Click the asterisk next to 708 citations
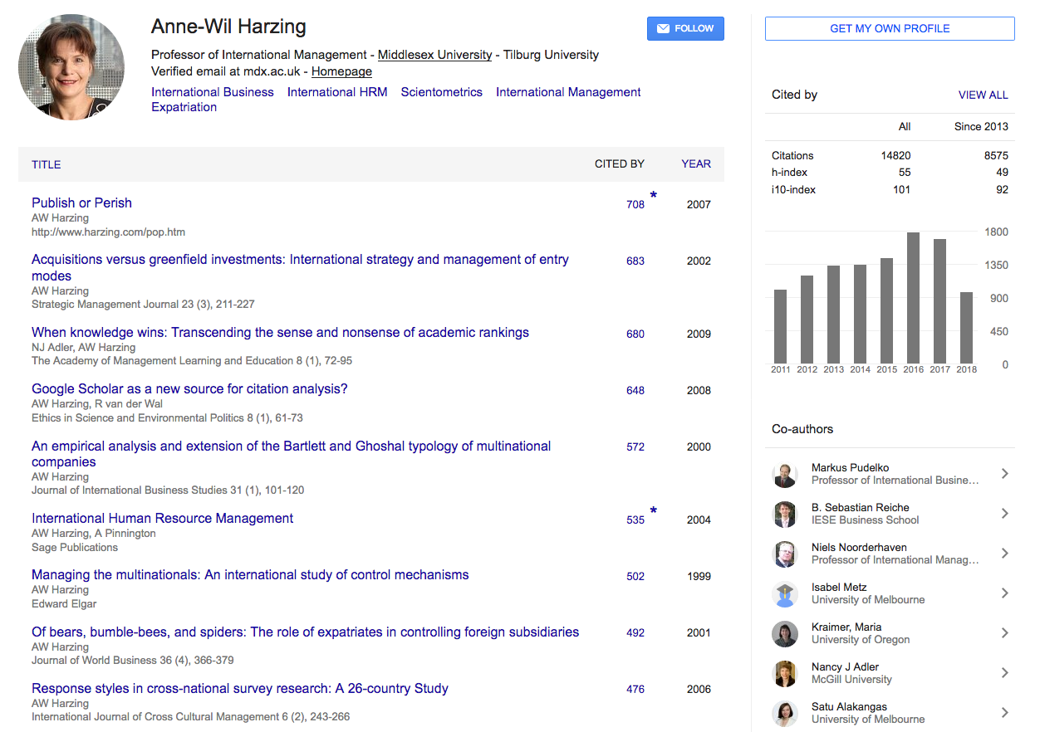 click(654, 196)
